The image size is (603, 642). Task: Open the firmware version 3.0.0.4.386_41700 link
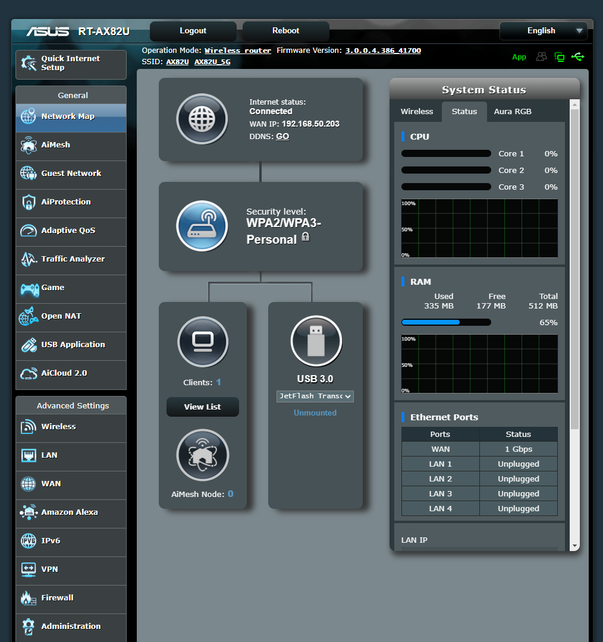pos(383,51)
